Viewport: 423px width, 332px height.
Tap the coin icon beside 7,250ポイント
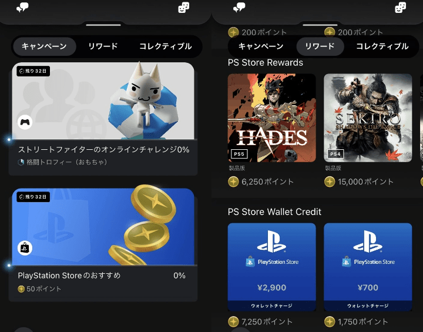point(233,322)
